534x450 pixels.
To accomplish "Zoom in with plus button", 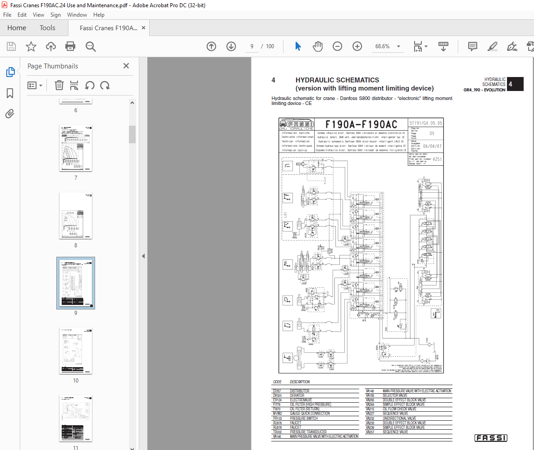I will pos(357,46).
